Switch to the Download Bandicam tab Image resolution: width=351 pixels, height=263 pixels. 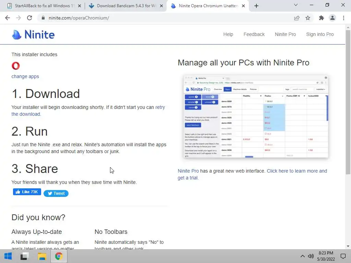click(125, 6)
